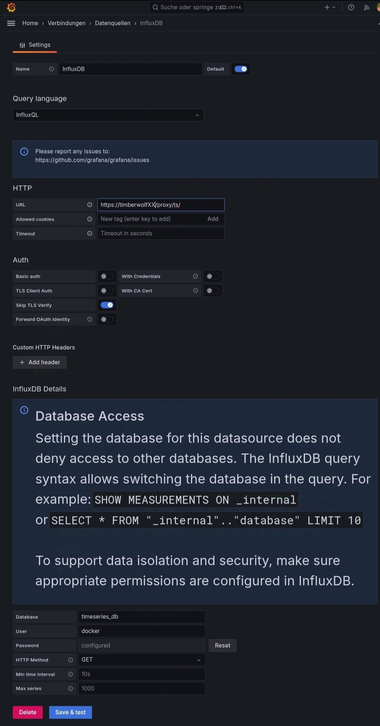
Task: Click the info icon beside HTTP Method
Action: tap(70, 660)
